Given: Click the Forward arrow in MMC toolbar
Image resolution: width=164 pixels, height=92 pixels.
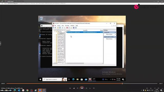Looking at the screenshot, I should 55,28.
